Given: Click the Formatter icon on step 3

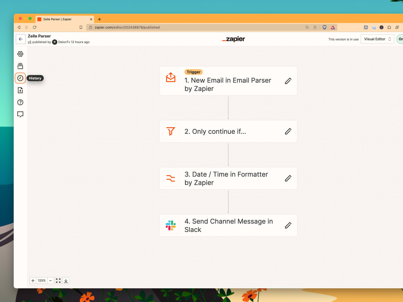Looking at the screenshot, I should coord(170,178).
